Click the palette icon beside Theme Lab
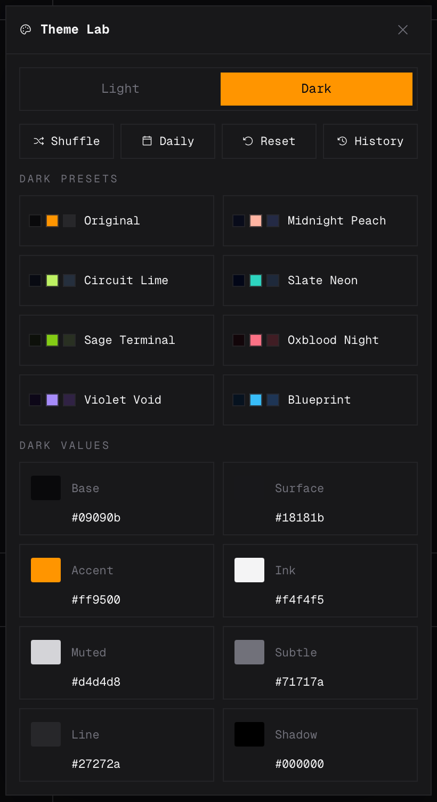This screenshot has height=802, width=437. click(26, 30)
